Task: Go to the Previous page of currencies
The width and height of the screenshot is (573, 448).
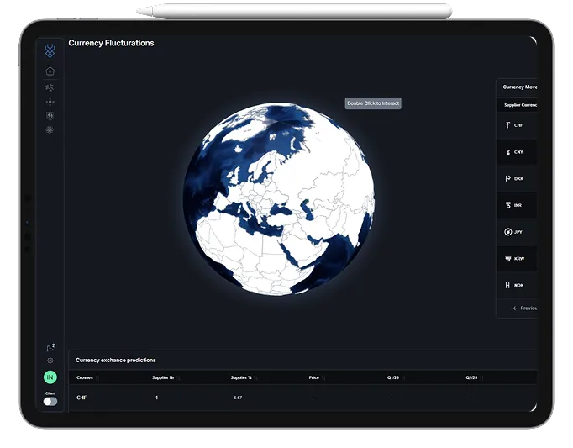Action: [x=525, y=308]
